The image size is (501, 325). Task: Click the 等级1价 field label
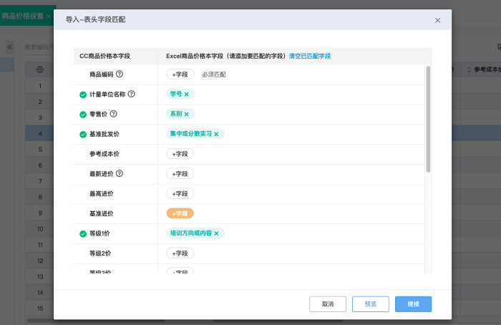pyautogui.click(x=99, y=233)
